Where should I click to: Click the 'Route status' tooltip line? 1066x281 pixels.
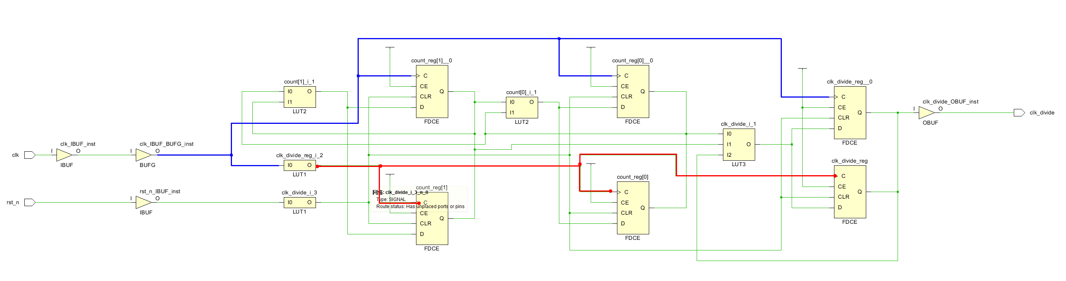pyautogui.click(x=420, y=207)
